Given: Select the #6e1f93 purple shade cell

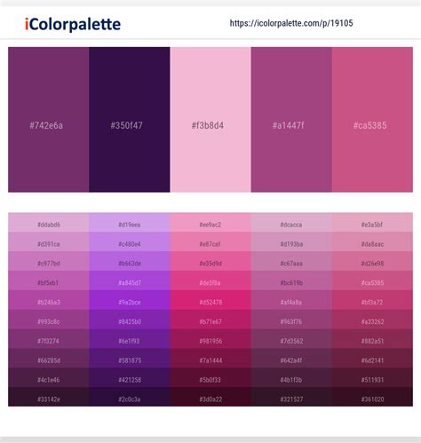Looking at the screenshot, I should click(130, 339).
